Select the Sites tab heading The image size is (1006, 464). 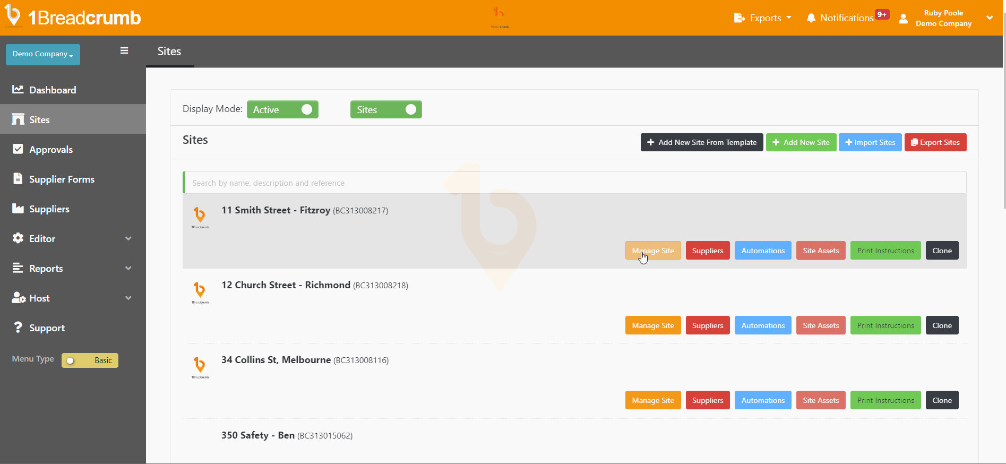(x=169, y=51)
